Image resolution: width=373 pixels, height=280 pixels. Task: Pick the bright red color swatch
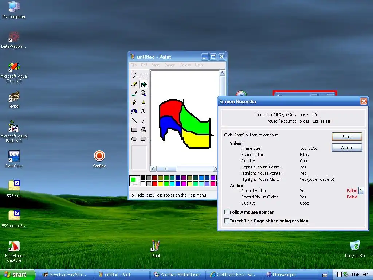point(154,184)
